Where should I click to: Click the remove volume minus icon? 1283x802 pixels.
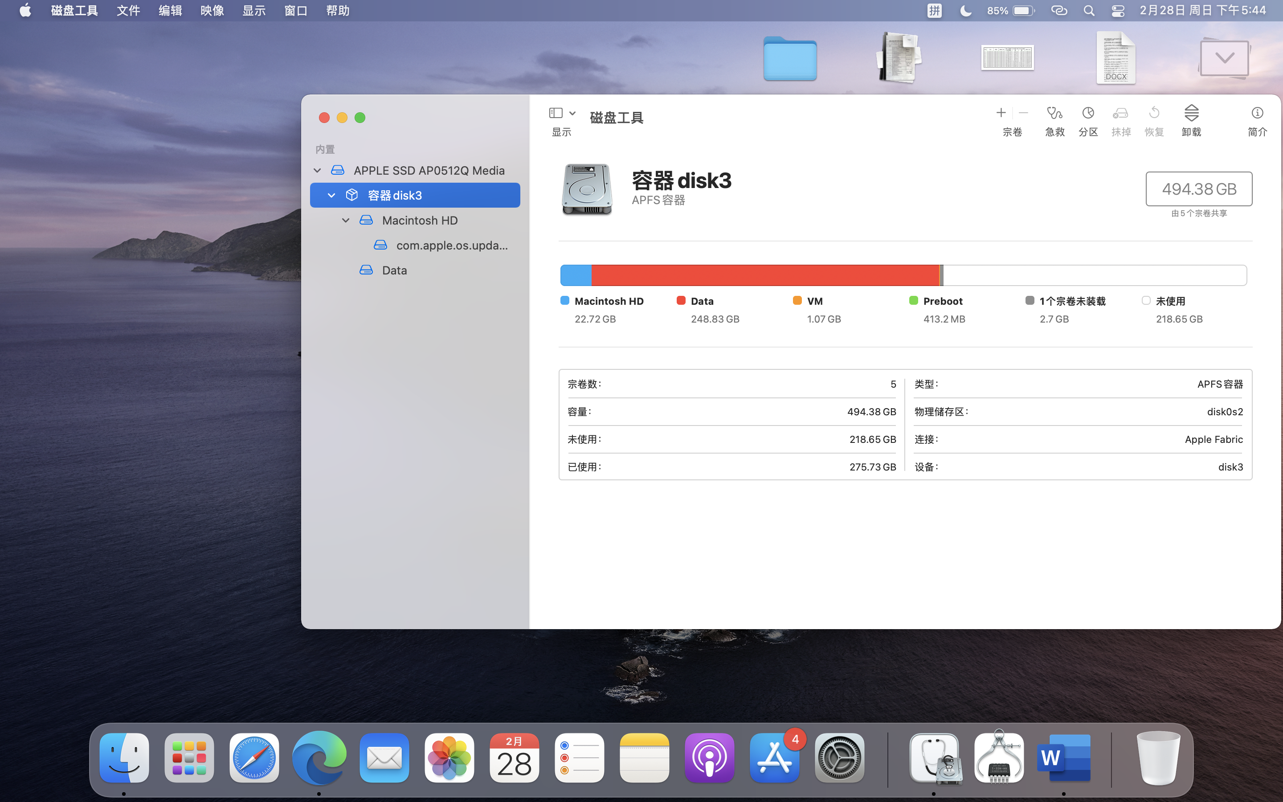tap(1023, 113)
